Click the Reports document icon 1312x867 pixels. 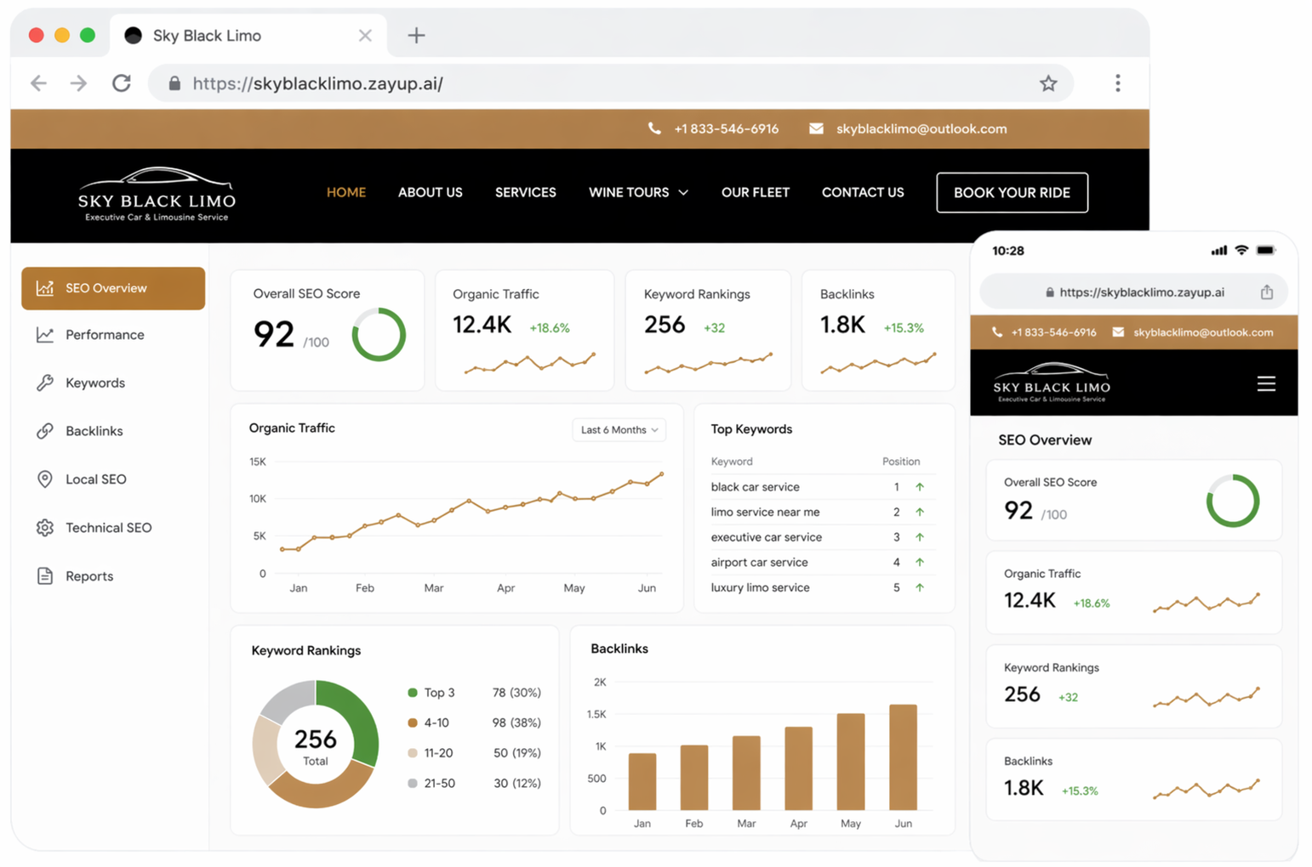point(45,576)
